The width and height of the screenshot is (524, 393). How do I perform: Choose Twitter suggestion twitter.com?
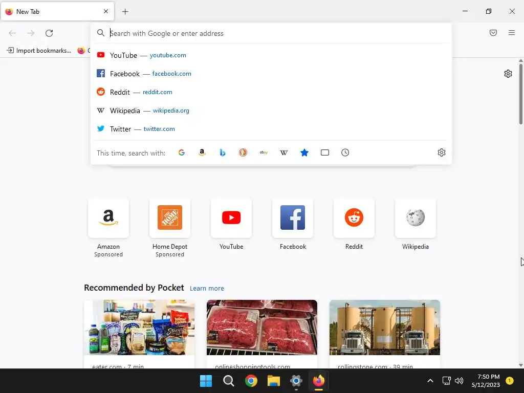pos(271,128)
